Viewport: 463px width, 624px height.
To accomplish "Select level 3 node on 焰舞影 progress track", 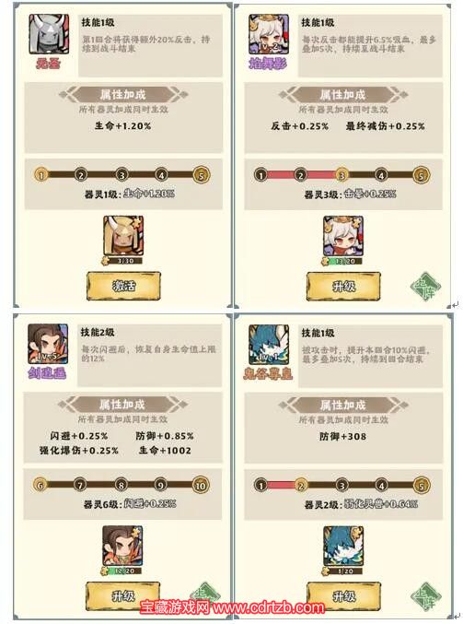I will (341, 175).
